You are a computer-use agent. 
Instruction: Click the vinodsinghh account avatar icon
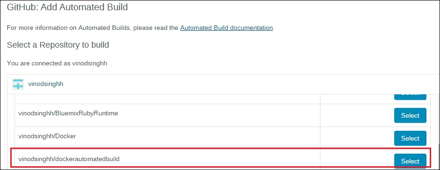[x=18, y=84]
